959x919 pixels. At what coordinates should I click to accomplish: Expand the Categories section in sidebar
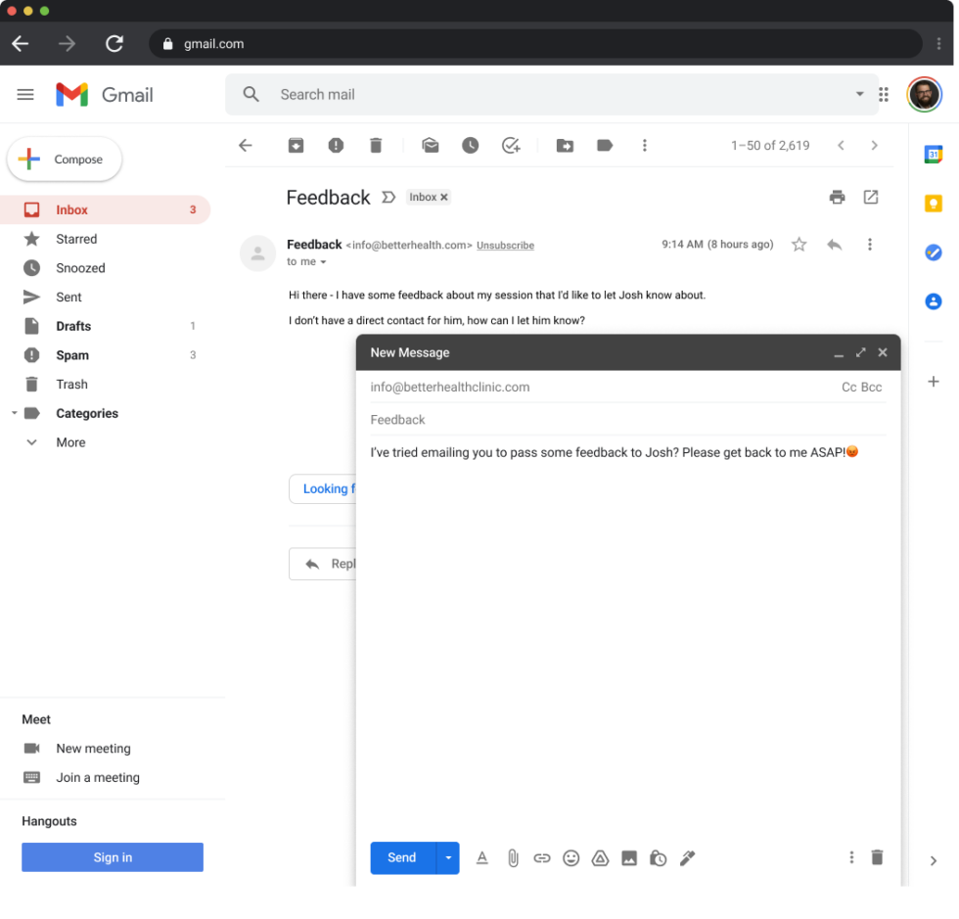[x=15, y=413]
